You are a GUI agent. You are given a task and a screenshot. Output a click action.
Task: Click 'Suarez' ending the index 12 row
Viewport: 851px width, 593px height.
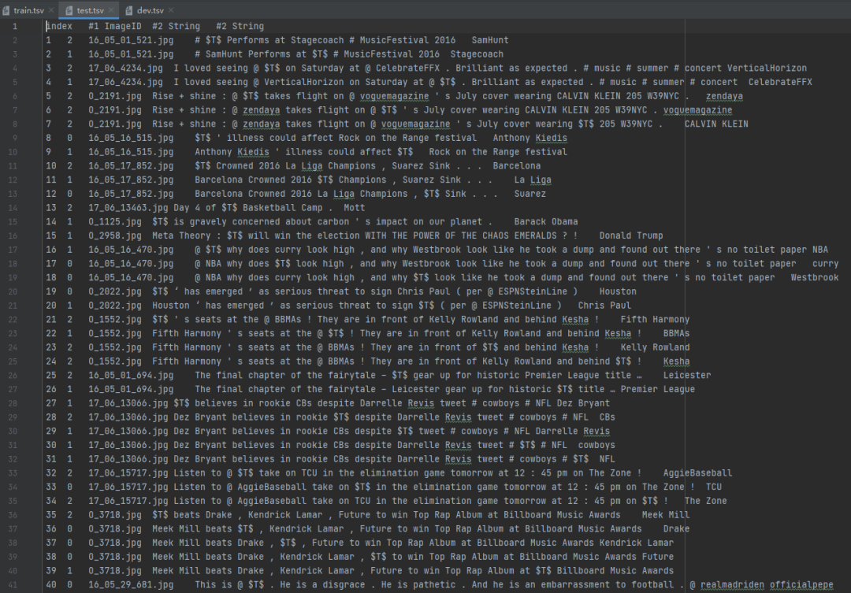[x=530, y=194]
